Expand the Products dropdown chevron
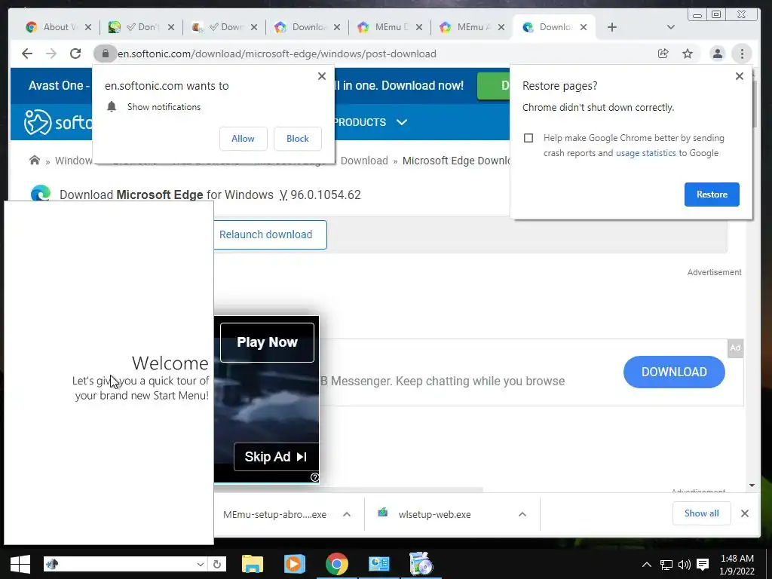772x579 pixels. point(402,121)
